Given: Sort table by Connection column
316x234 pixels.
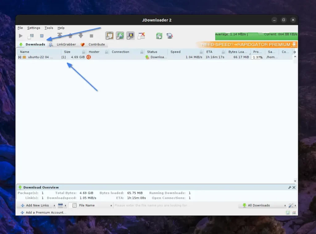Looking at the screenshot, I should click(120, 52).
